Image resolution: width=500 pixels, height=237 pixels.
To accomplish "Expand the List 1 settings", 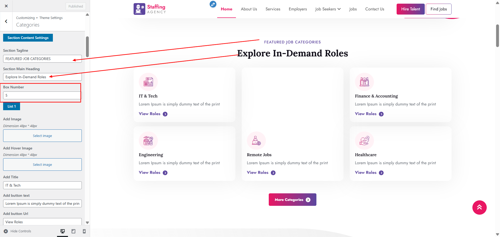I will pos(11,106).
